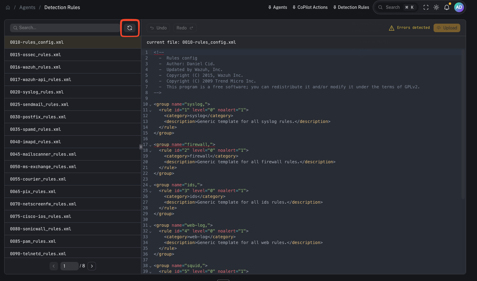The height and width of the screenshot is (281, 477).
Task: Click the panel resize handle between list and editor
Action: (141, 147)
